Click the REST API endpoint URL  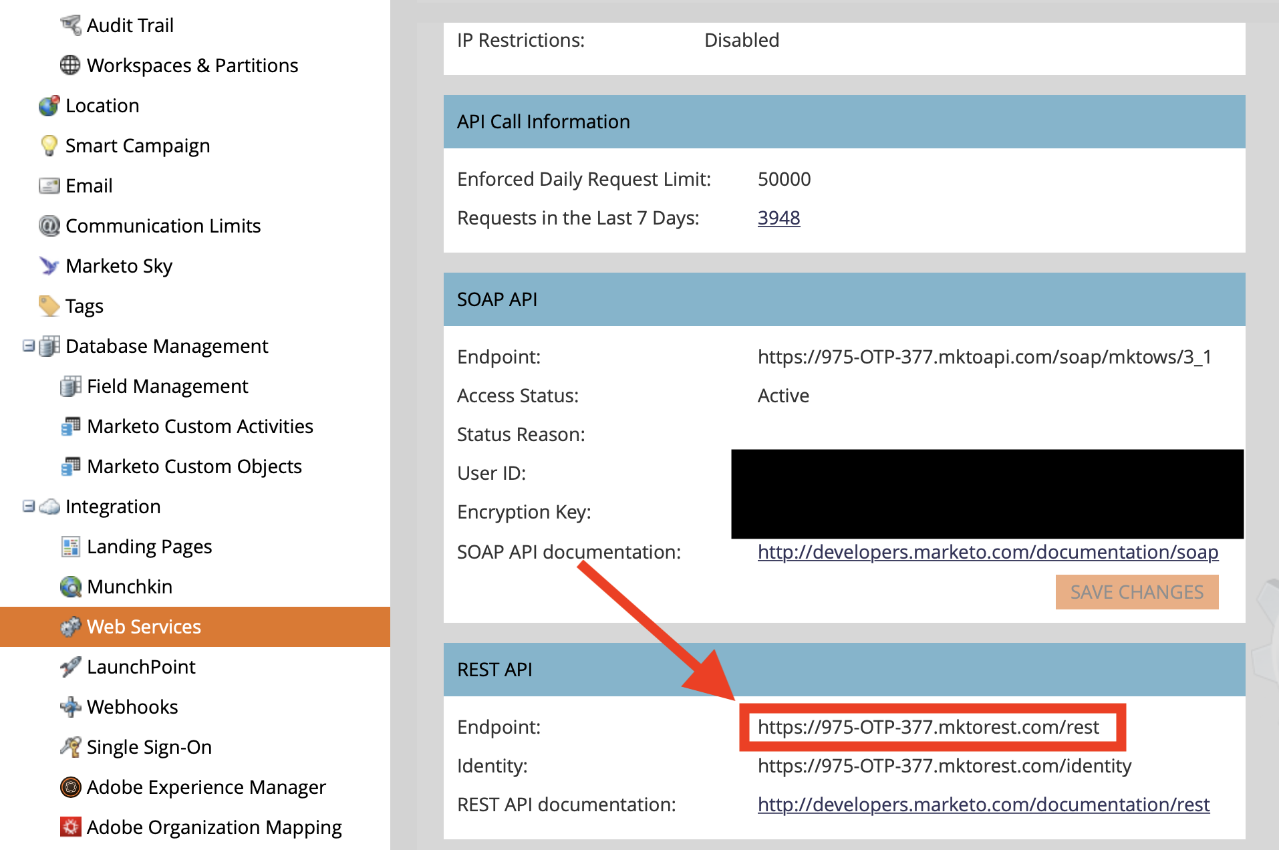pyautogui.click(x=928, y=727)
